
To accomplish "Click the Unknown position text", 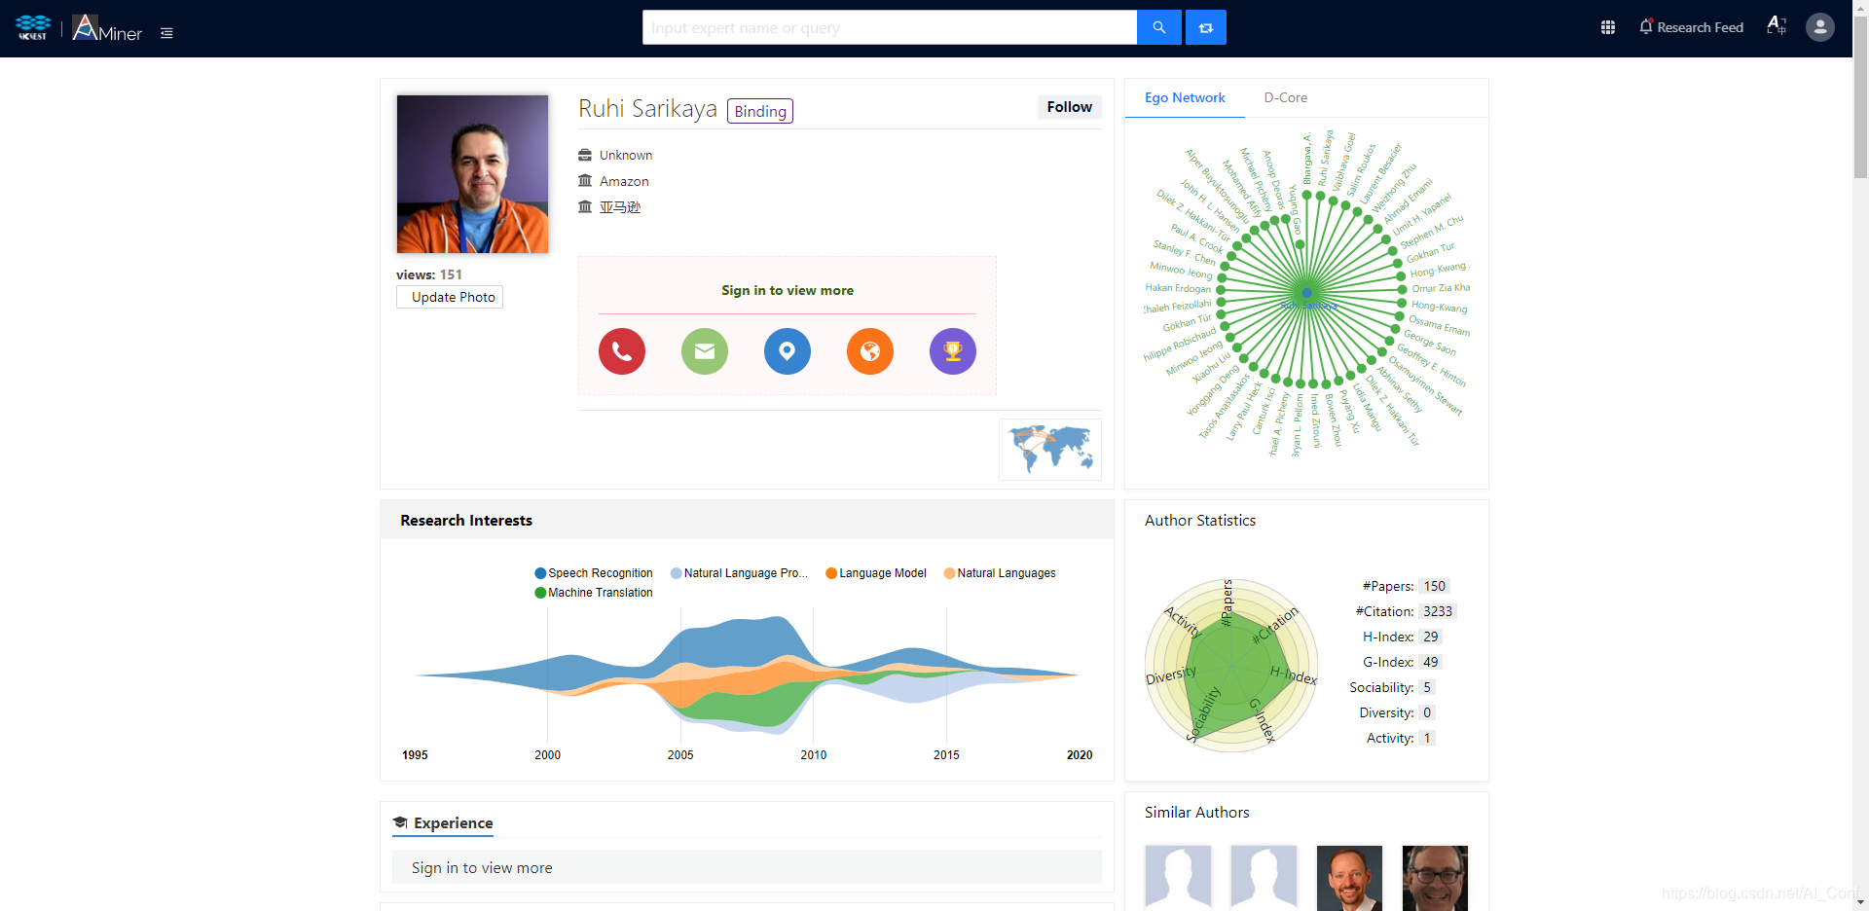I will (626, 155).
